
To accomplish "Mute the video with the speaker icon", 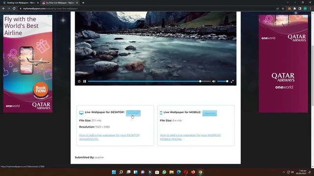I will click(x=214, y=82).
